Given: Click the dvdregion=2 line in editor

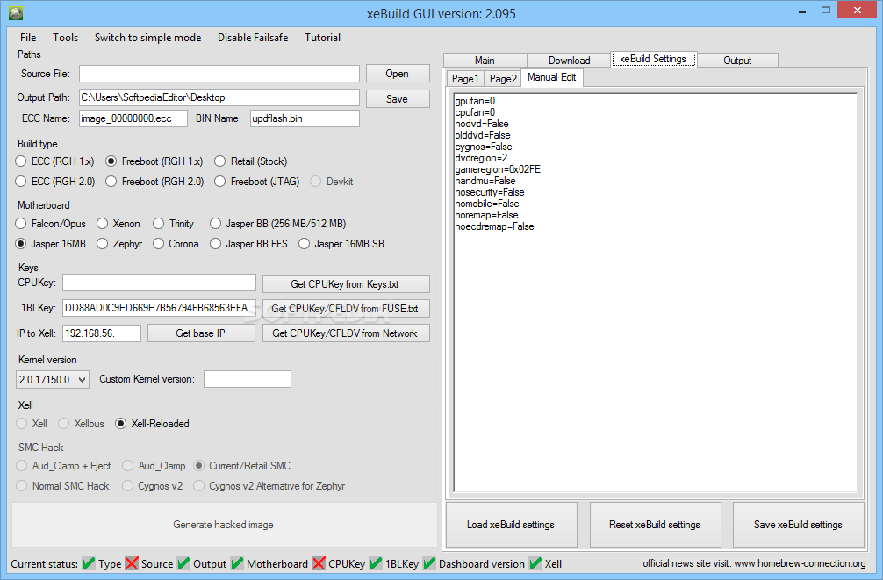Looking at the screenshot, I should coord(481,158).
